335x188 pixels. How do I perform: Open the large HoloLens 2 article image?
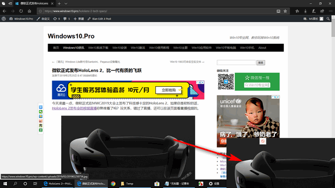pyautogui.click(x=128, y=147)
